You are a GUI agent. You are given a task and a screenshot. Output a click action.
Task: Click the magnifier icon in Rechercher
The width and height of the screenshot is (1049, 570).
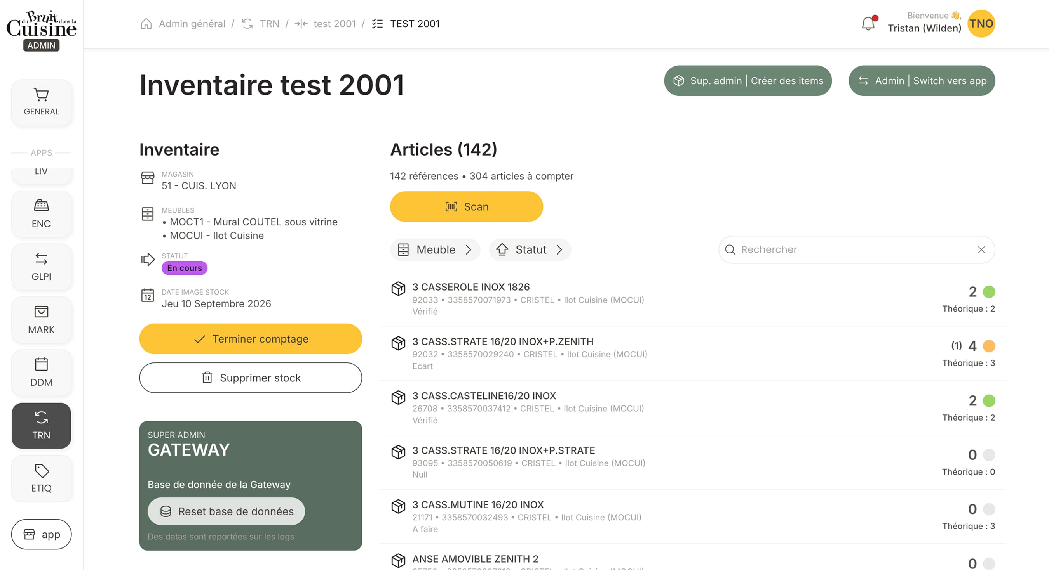pos(730,249)
